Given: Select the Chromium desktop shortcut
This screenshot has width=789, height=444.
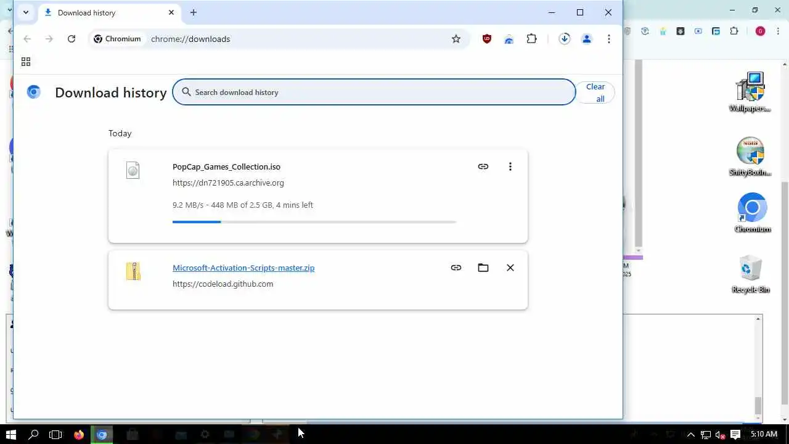Looking at the screenshot, I should pos(752,213).
